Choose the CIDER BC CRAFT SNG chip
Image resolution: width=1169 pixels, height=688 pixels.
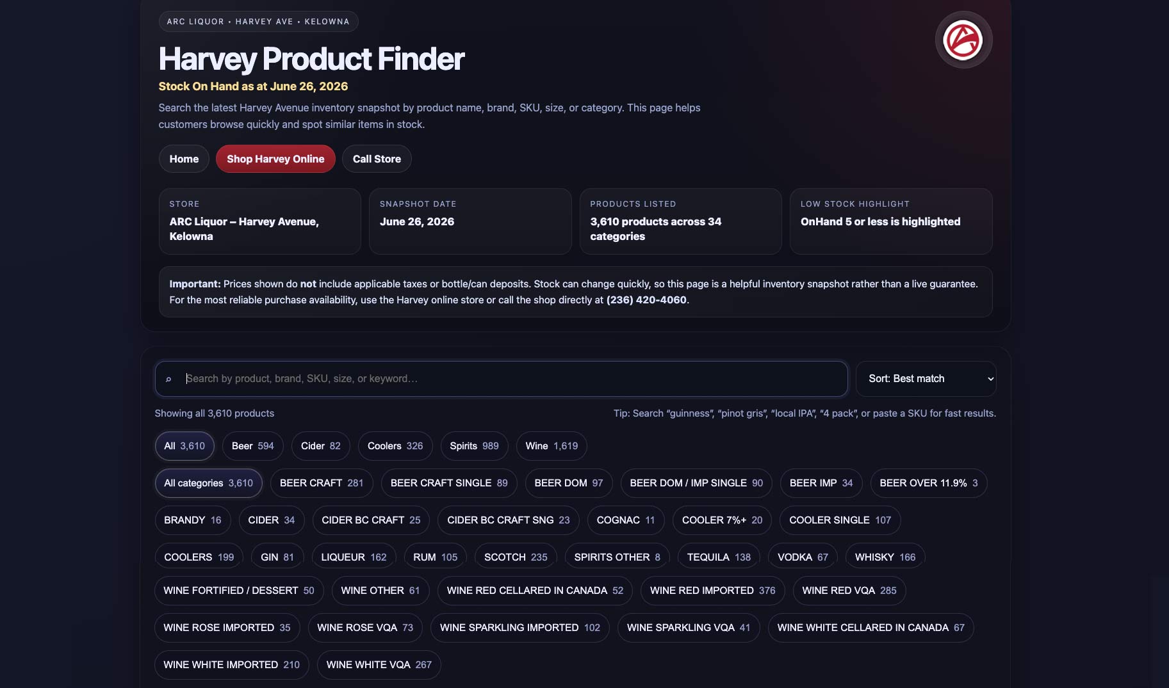tap(509, 520)
